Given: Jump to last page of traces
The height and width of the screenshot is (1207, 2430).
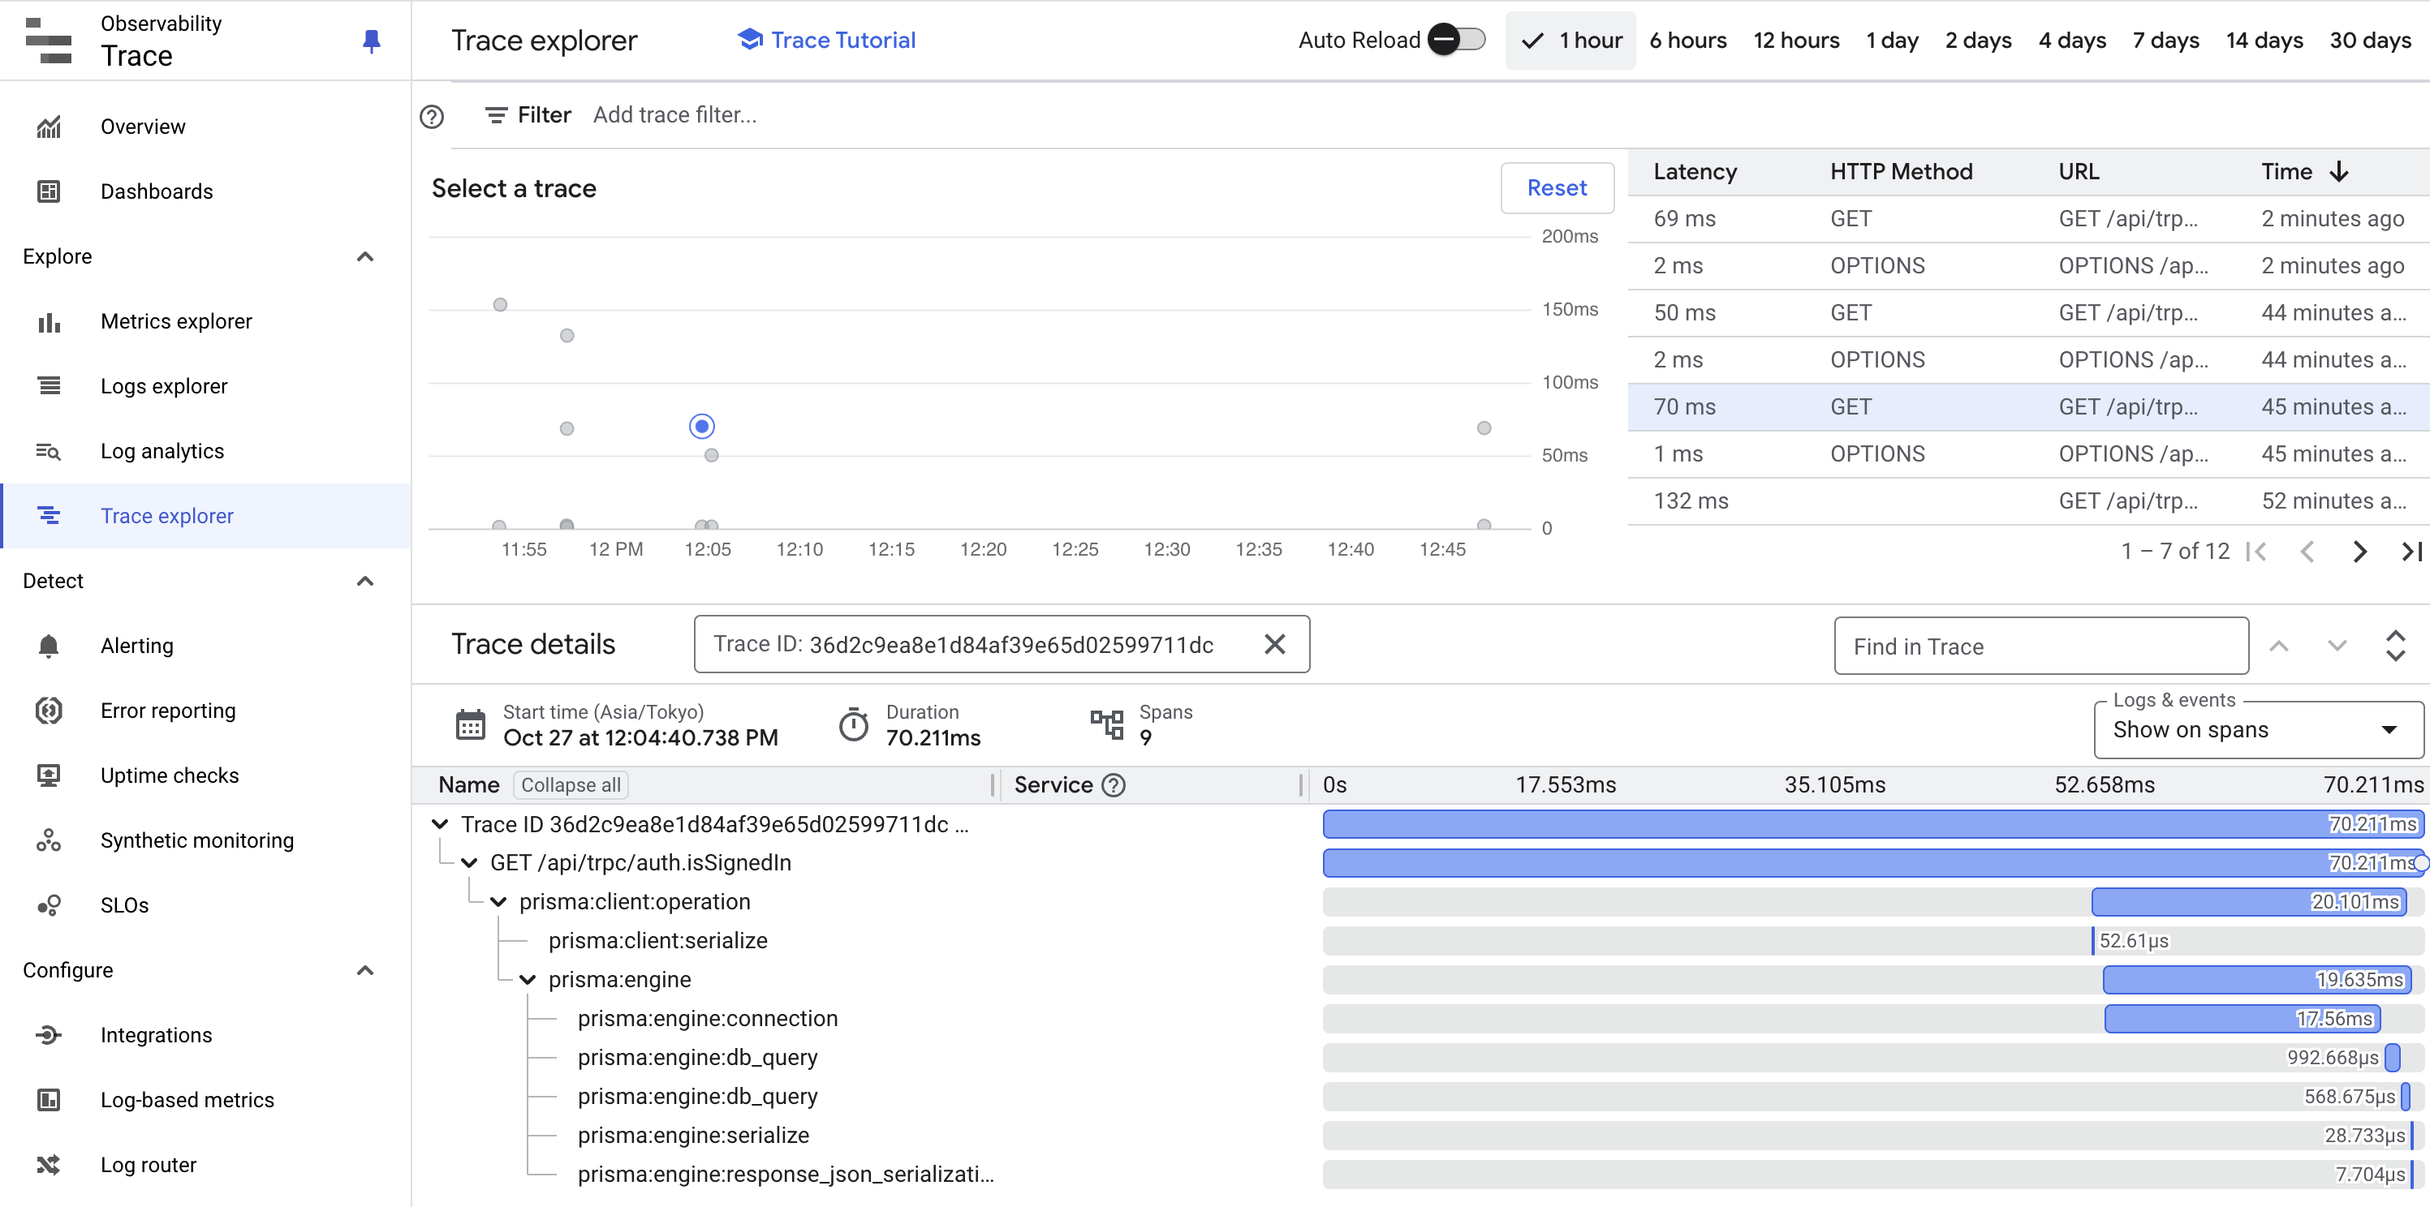Looking at the screenshot, I should 2411,552.
